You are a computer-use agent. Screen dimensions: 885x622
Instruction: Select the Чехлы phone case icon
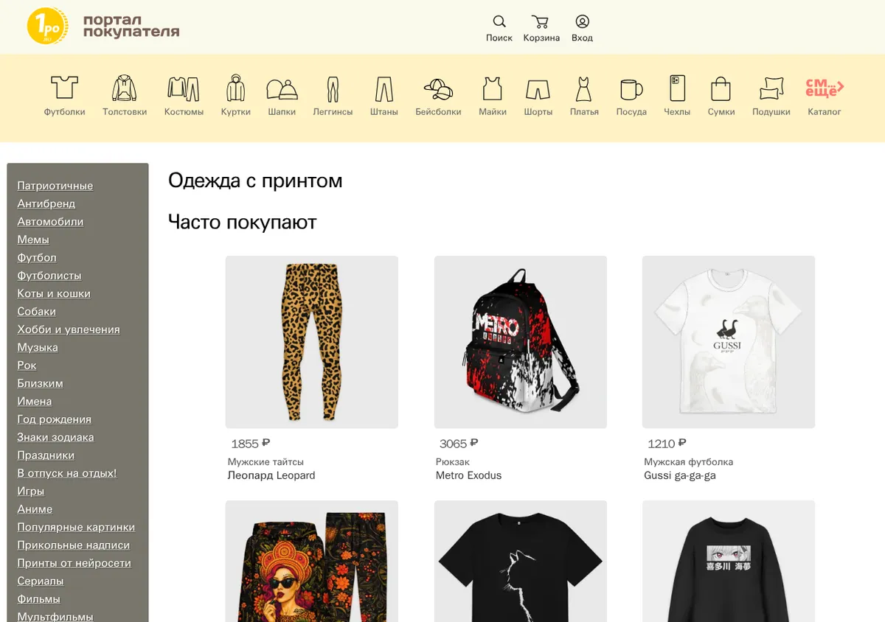point(677,88)
